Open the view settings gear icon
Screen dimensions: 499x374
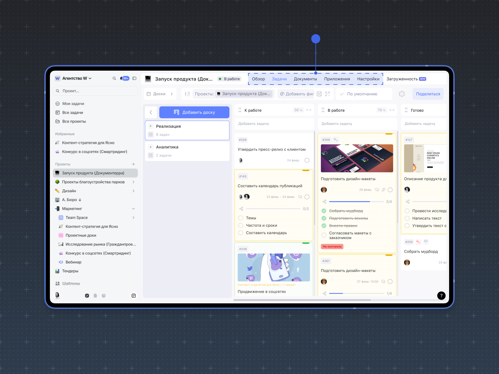[402, 94]
